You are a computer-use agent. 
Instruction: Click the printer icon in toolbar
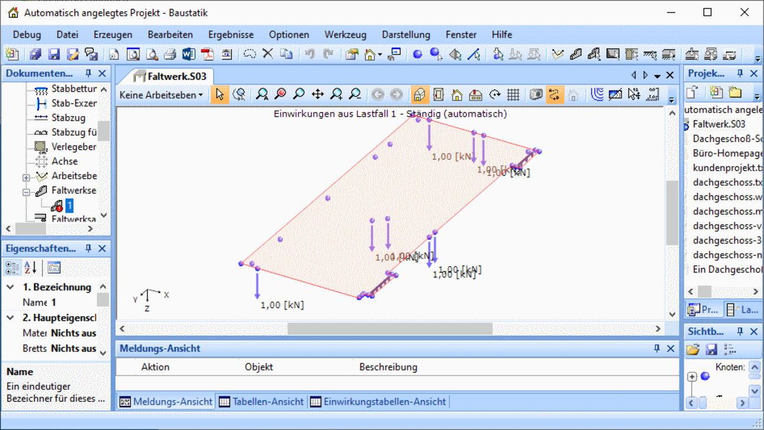[170, 55]
